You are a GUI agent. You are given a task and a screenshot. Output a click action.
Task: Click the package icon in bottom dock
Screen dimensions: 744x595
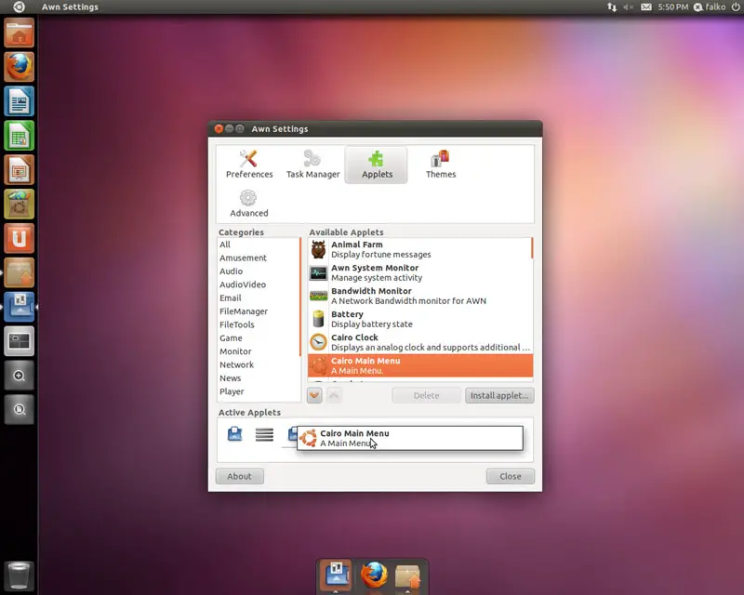point(407,577)
